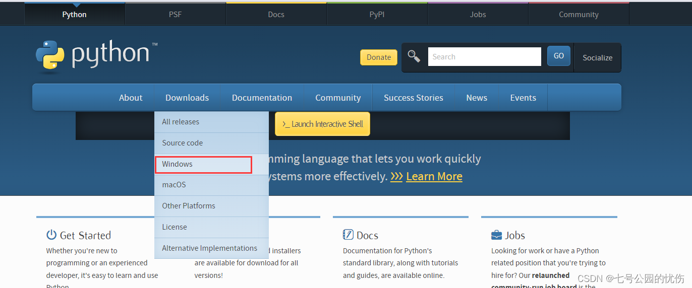Image resolution: width=692 pixels, height=288 pixels.
Task: Open the PSF top tab
Action: coord(176,14)
